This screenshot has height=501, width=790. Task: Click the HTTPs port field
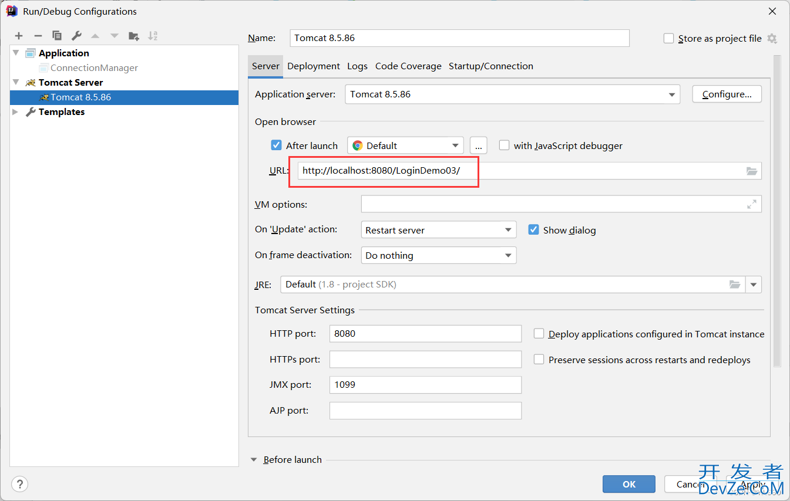(x=425, y=360)
